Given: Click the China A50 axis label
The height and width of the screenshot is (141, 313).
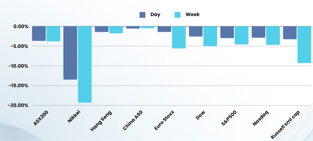Looking at the screenshot, I should 133,119.
